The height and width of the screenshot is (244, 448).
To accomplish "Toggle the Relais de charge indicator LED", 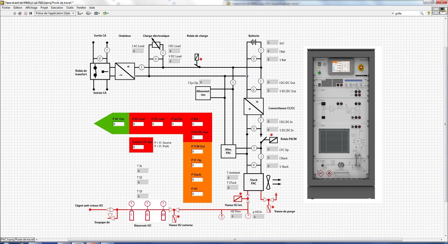I will click(x=201, y=59).
